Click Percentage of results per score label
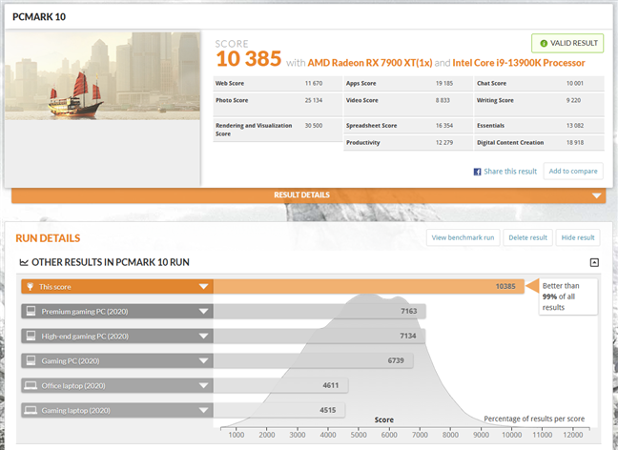Image resolution: width=618 pixels, height=450 pixels. pos(534,419)
